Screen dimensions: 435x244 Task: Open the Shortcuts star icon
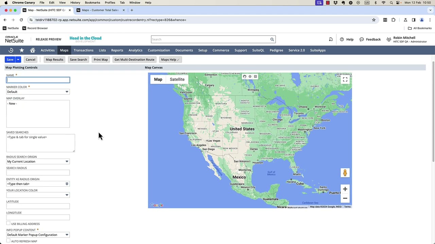coord(22,50)
